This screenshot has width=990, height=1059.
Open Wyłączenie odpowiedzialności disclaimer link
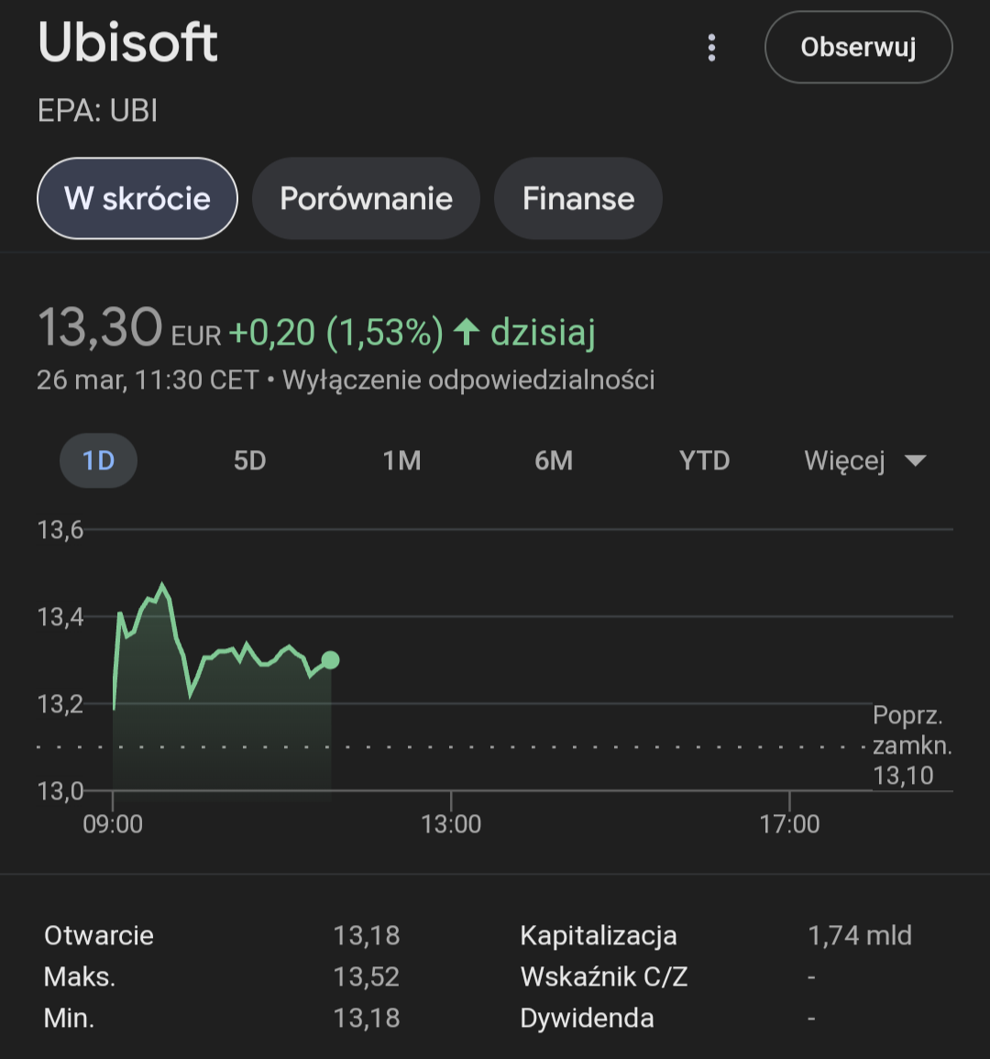468,380
